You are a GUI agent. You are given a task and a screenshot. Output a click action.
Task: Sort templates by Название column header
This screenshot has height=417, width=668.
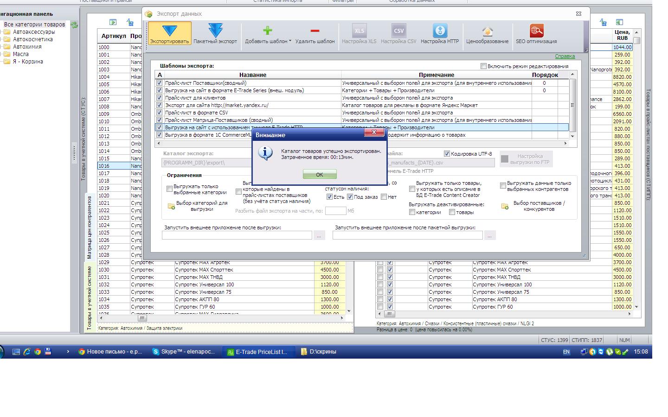pyautogui.click(x=253, y=75)
